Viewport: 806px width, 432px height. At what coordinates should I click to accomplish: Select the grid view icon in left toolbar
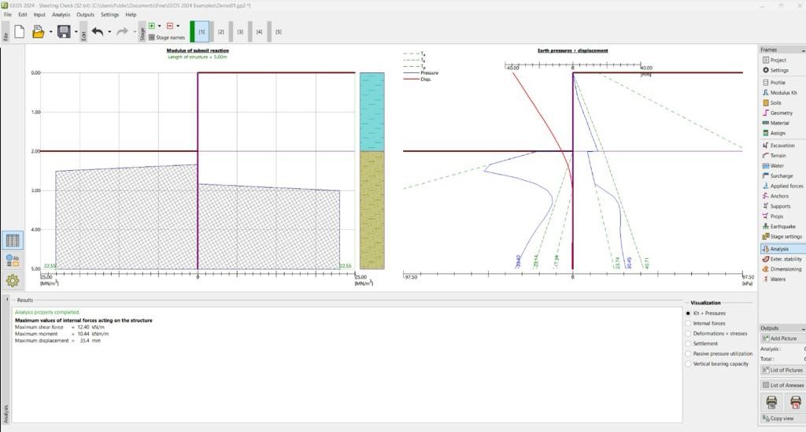[x=13, y=241]
